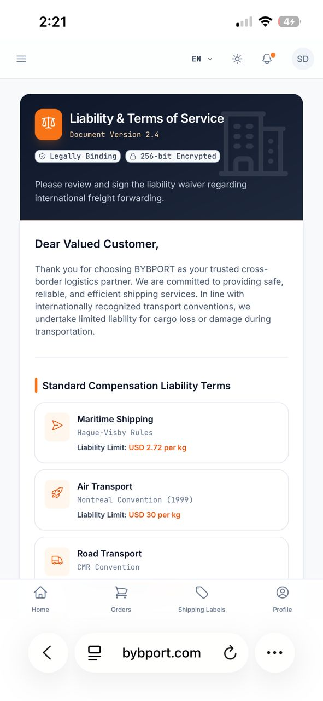Screen dimensions: 323x701
Task: Toggle the light theme sun icon
Action: 237,59
